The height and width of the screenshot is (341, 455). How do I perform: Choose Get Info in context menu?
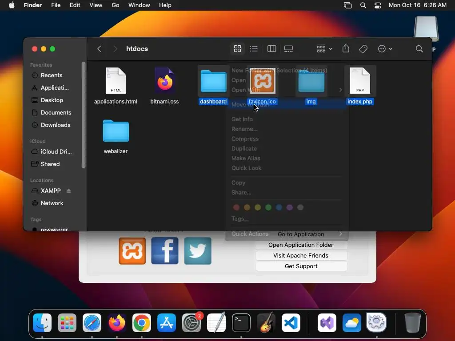pos(287,119)
